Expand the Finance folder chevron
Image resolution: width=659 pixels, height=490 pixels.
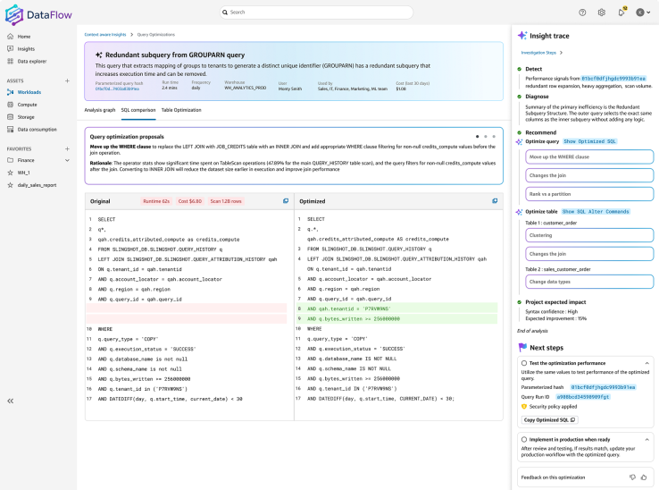pos(67,160)
